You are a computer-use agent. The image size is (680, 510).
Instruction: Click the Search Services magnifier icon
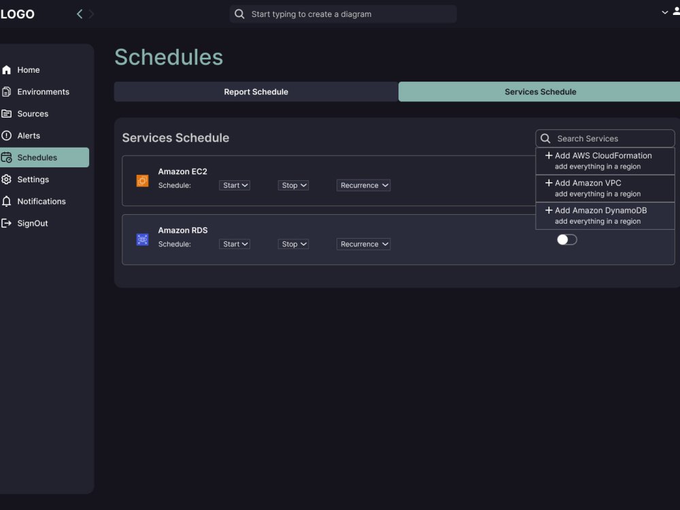pos(545,138)
